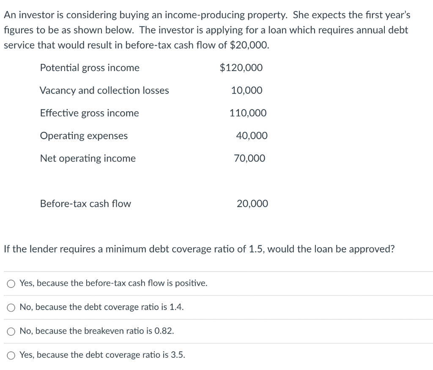Click the 'Potential gross income' row label
Screen dimensions: 433x370
point(90,68)
